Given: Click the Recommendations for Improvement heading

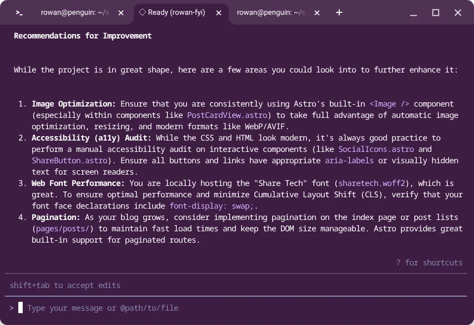Looking at the screenshot, I should point(83,36).
